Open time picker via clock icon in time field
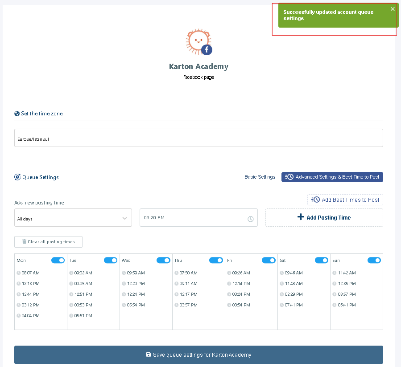The image size is (401, 367). coord(250,219)
